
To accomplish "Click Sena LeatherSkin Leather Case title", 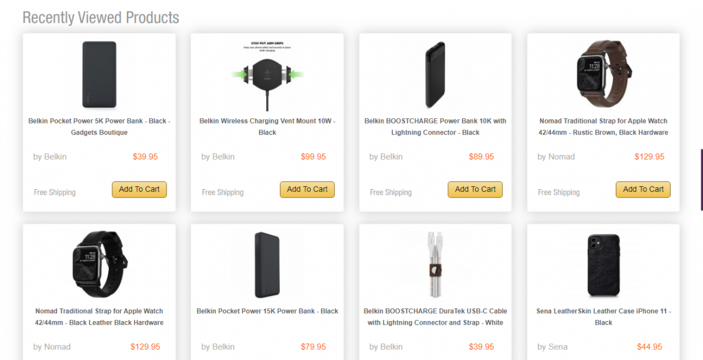I will [x=603, y=317].
